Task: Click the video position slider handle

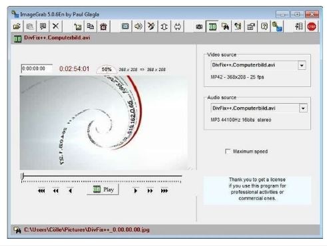Action: click(22, 176)
